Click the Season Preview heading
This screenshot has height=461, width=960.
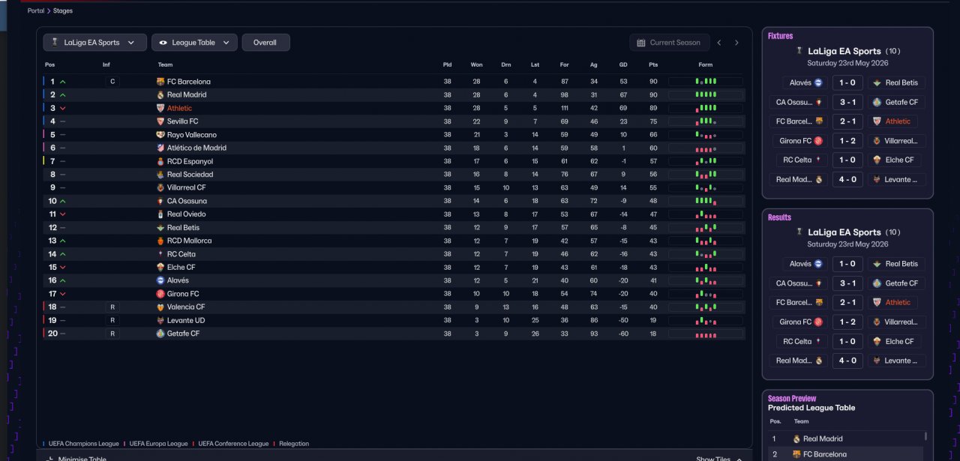coord(792,399)
